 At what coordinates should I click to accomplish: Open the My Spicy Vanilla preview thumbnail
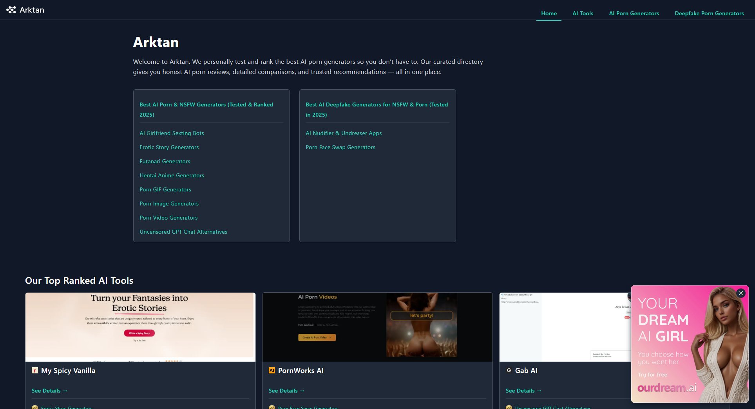(x=140, y=327)
